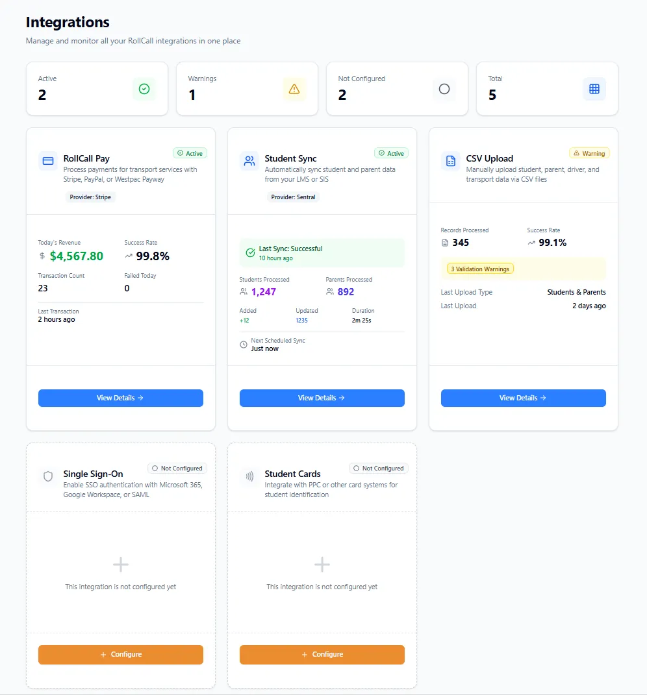Click the Provider: Stripe tag
647x695 pixels.
pyautogui.click(x=90, y=197)
